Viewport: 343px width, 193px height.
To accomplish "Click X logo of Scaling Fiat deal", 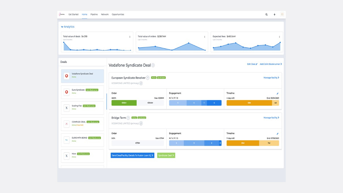I will click(x=66, y=108).
